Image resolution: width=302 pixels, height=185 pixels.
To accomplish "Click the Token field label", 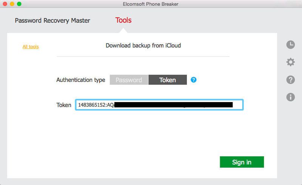I will (x=64, y=105).
